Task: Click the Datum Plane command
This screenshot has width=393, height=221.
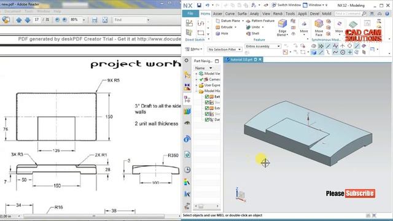Action: 228,21
